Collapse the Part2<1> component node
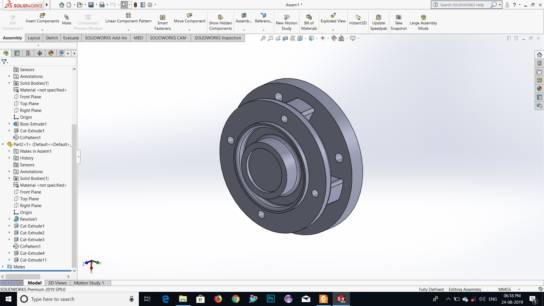 [3, 144]
